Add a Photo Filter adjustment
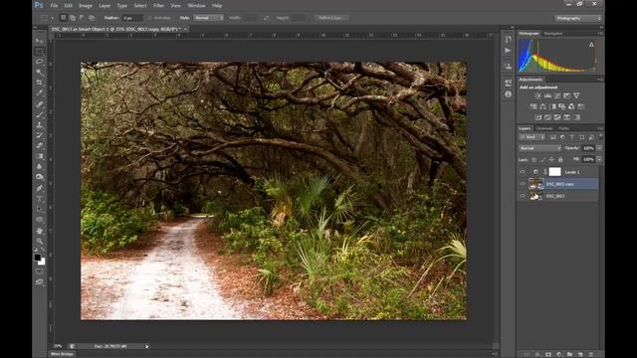The image size is (637, 358). 561,106
